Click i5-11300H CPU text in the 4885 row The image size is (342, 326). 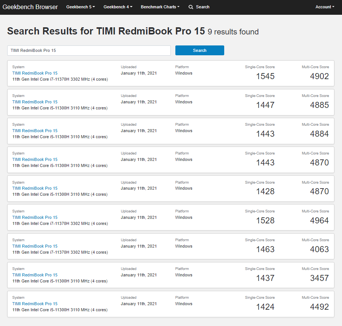(x=60, y=108)
